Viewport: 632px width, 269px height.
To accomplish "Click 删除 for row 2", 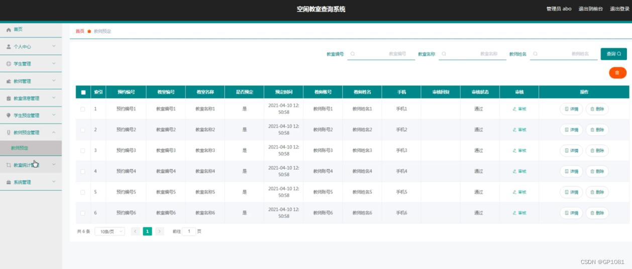I will [x=597, y=129].
